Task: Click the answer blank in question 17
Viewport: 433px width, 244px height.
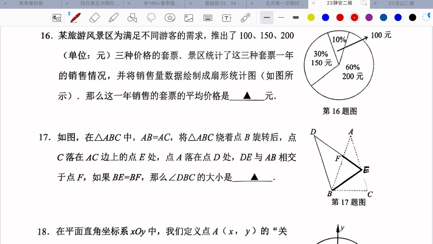Action: coord(253,177)
